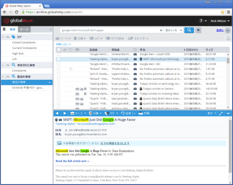Collapse the tags section in the sidebar
Viewport: 233px width, 185px height.
coord(8,37)
